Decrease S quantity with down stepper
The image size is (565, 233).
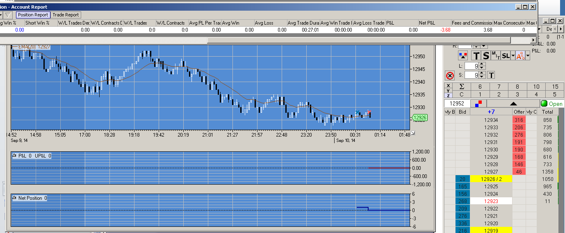(x=482, y=77)
